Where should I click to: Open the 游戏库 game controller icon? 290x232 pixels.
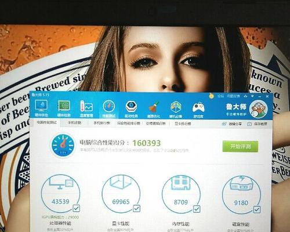198,110
